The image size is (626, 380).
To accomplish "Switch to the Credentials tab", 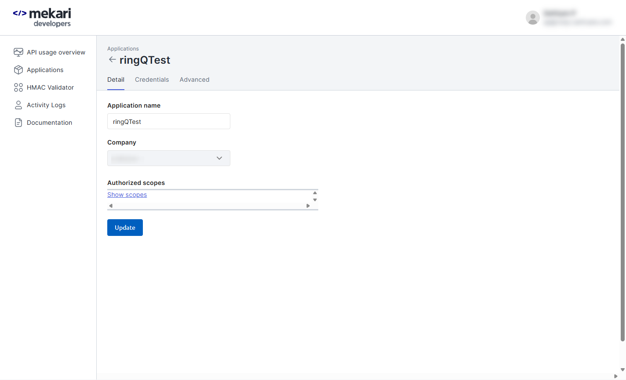I will 152,80.
